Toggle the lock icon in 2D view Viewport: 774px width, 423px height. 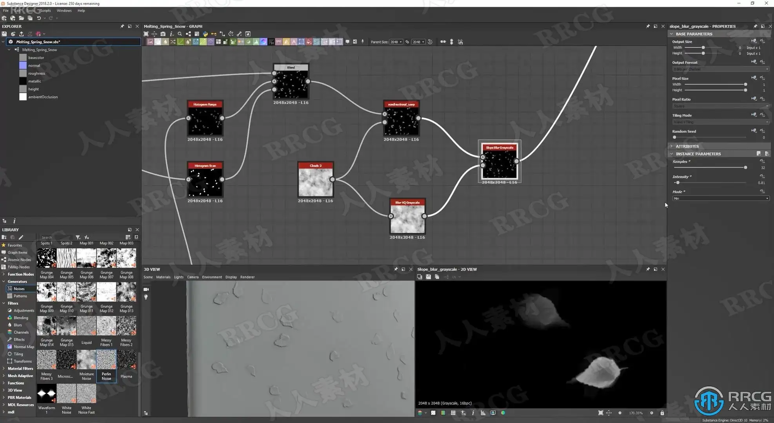tap(662, 413)
